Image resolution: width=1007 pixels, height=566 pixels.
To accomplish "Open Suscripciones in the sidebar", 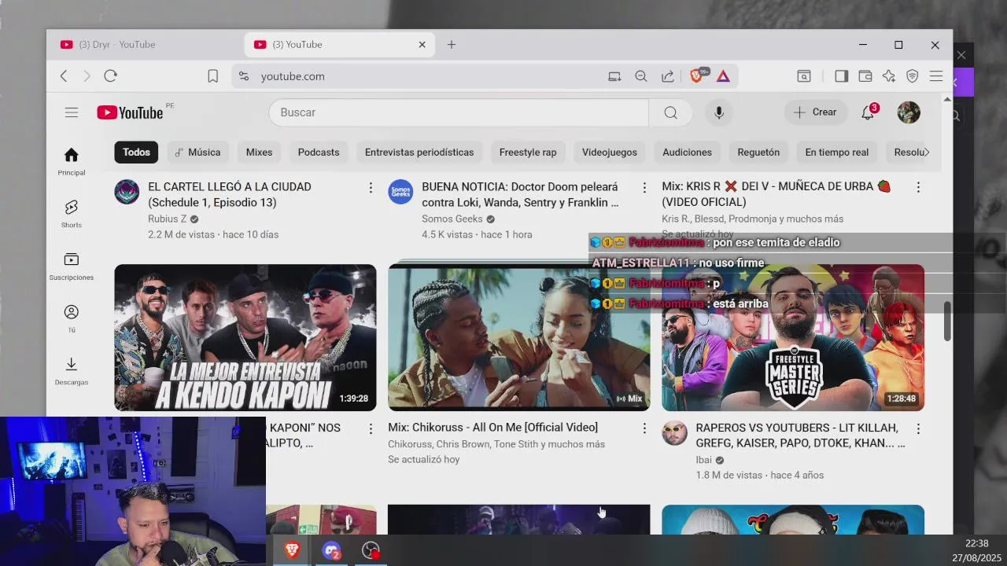I will pos(72,266).
